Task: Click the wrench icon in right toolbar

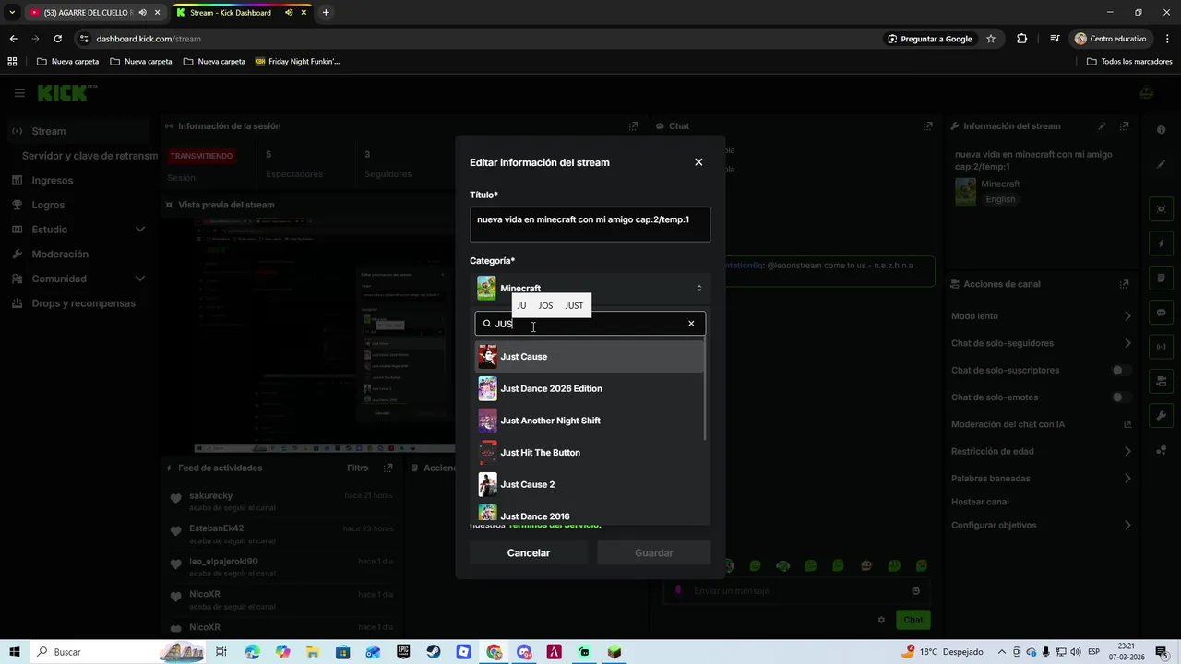Action: tap(1162, 416)
